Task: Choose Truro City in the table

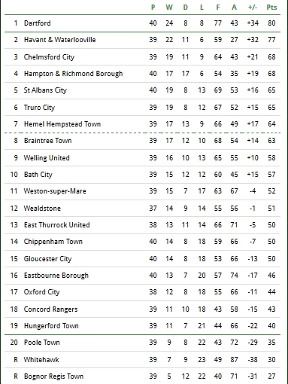Action: (39, 108)
